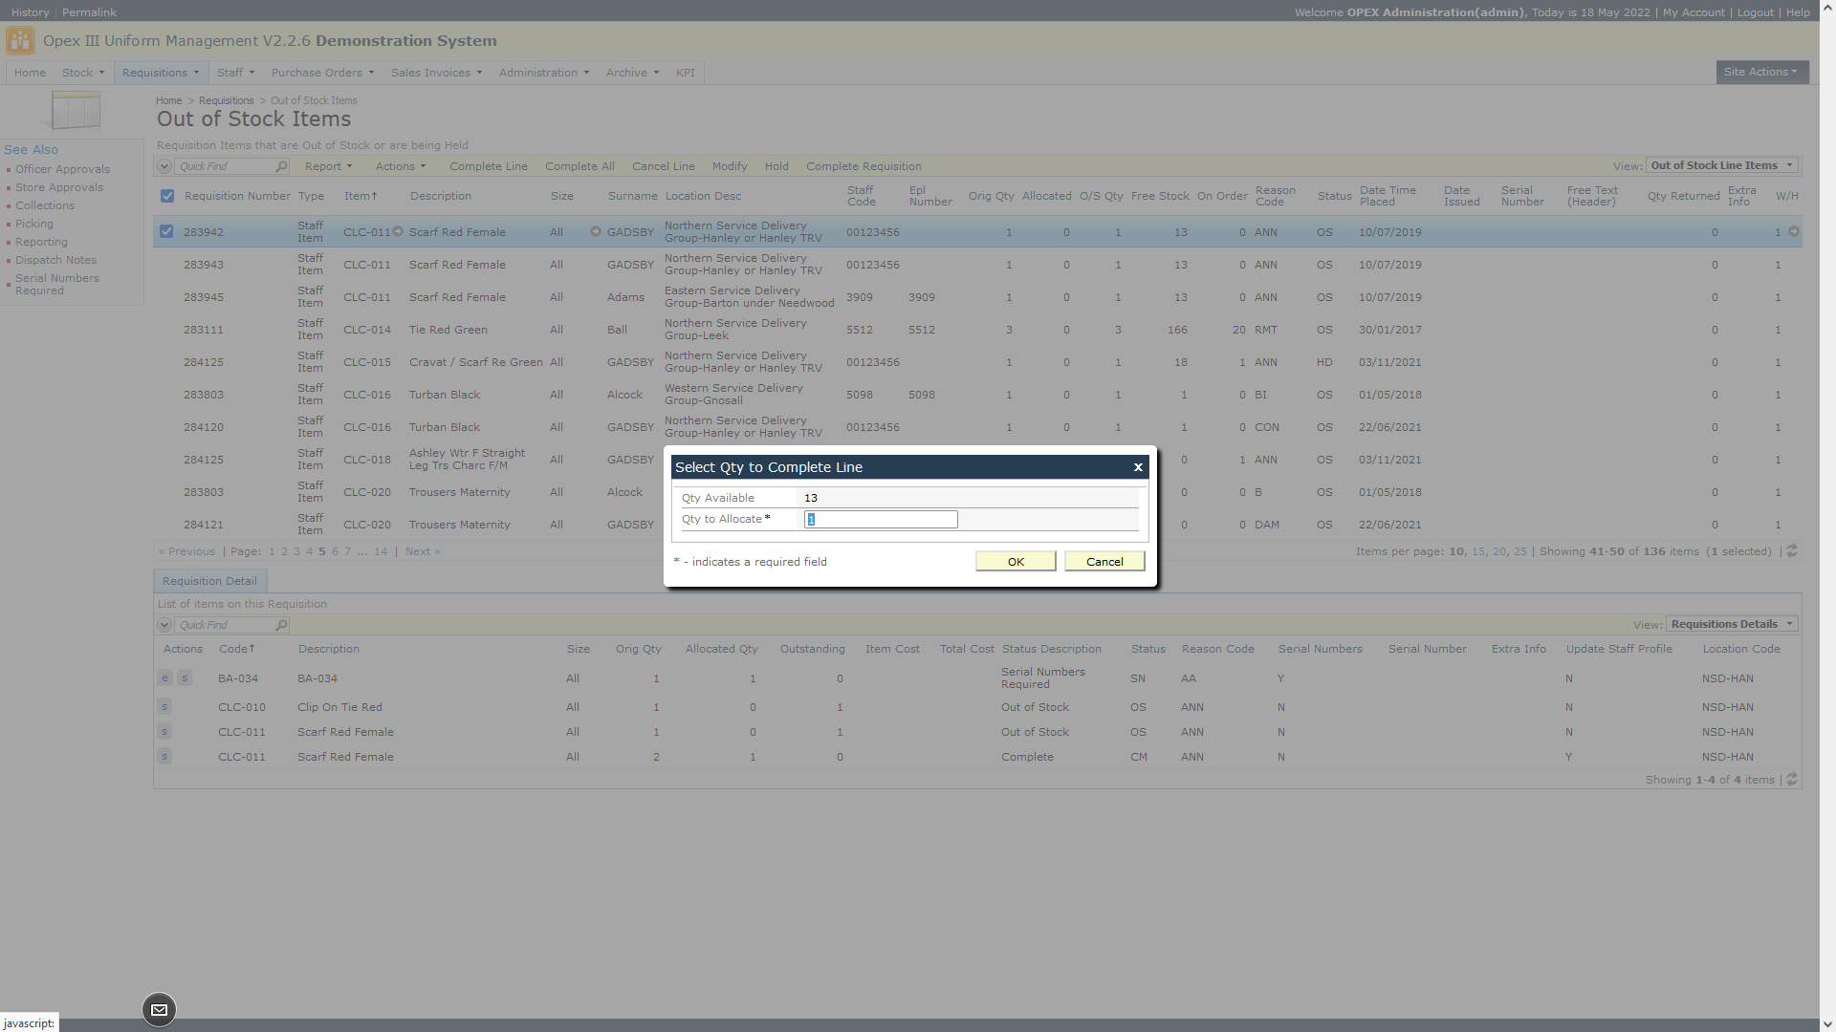The image size is (1836, 1032).
Task: Click the arrow icon beside CLC-011 item
Action: tap(398, 231)
